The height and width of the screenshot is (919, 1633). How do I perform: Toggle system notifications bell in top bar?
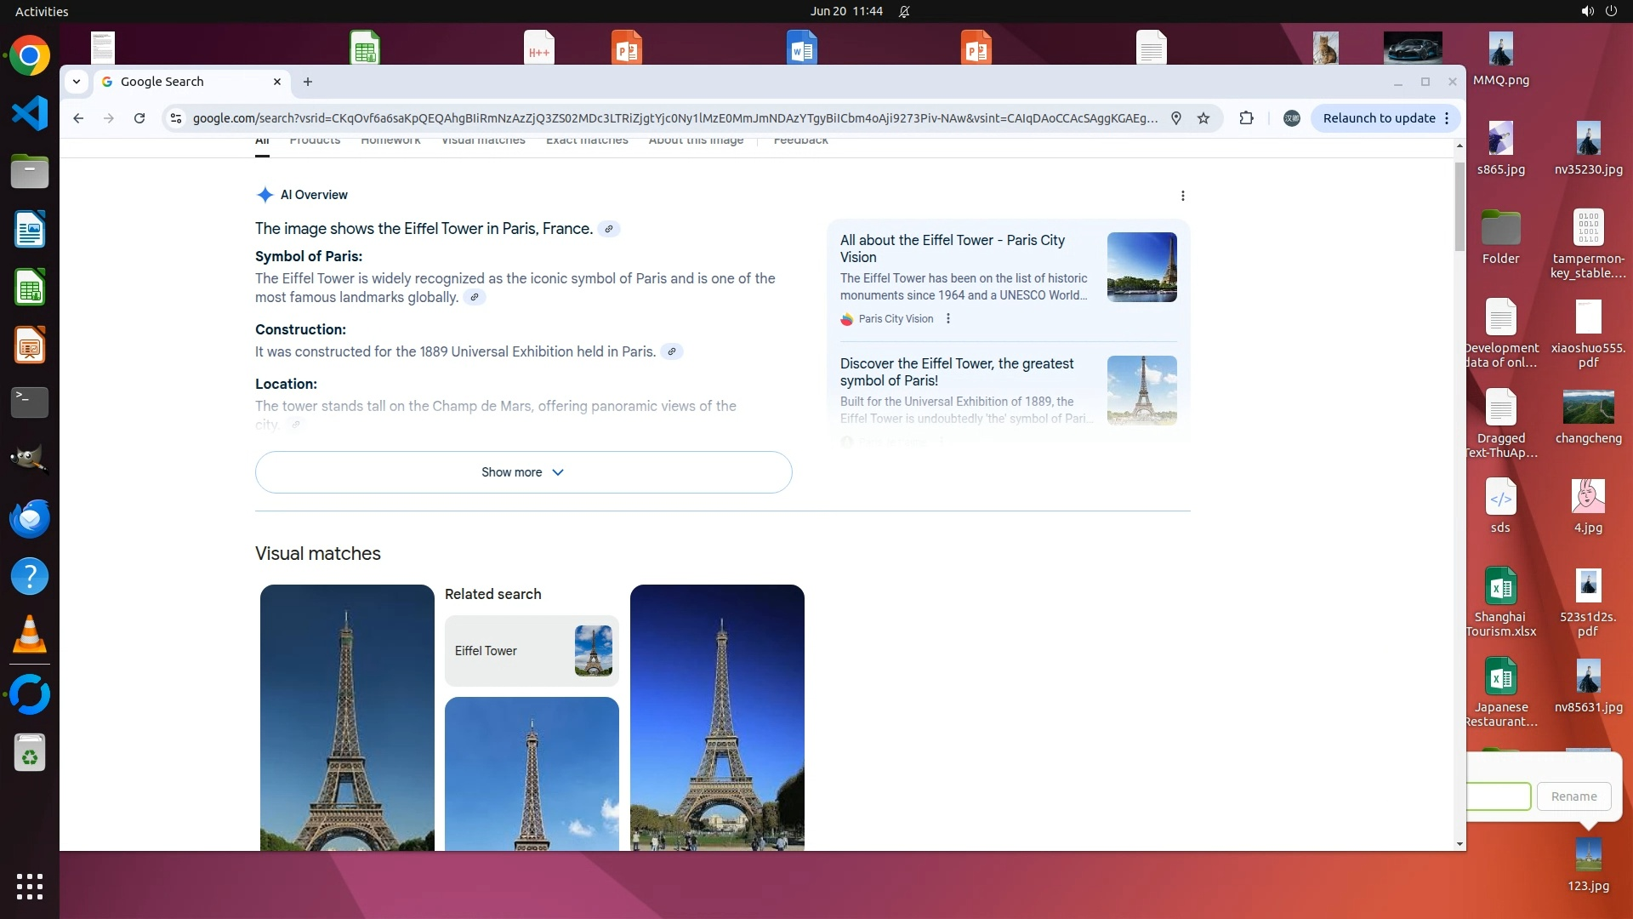[904, 11]
